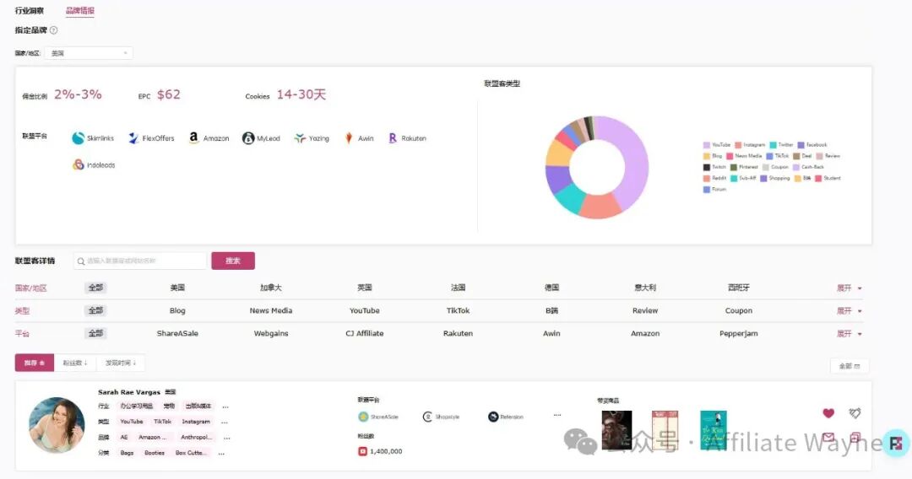
Task: Sort by 发现时间
Action: [x=121, y=363]
